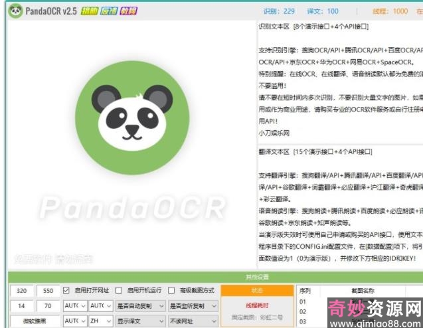The image size is (423, 328).
Task: Open the AUTO dropdown left of ZH
Action: pos(75,321)
